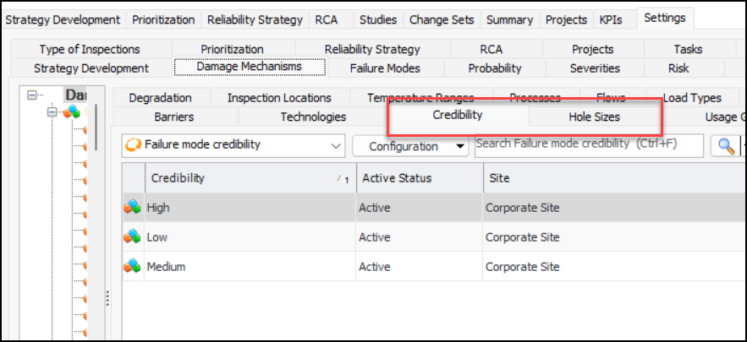Click the Credibility column sort indicator

tap(343, 179)
